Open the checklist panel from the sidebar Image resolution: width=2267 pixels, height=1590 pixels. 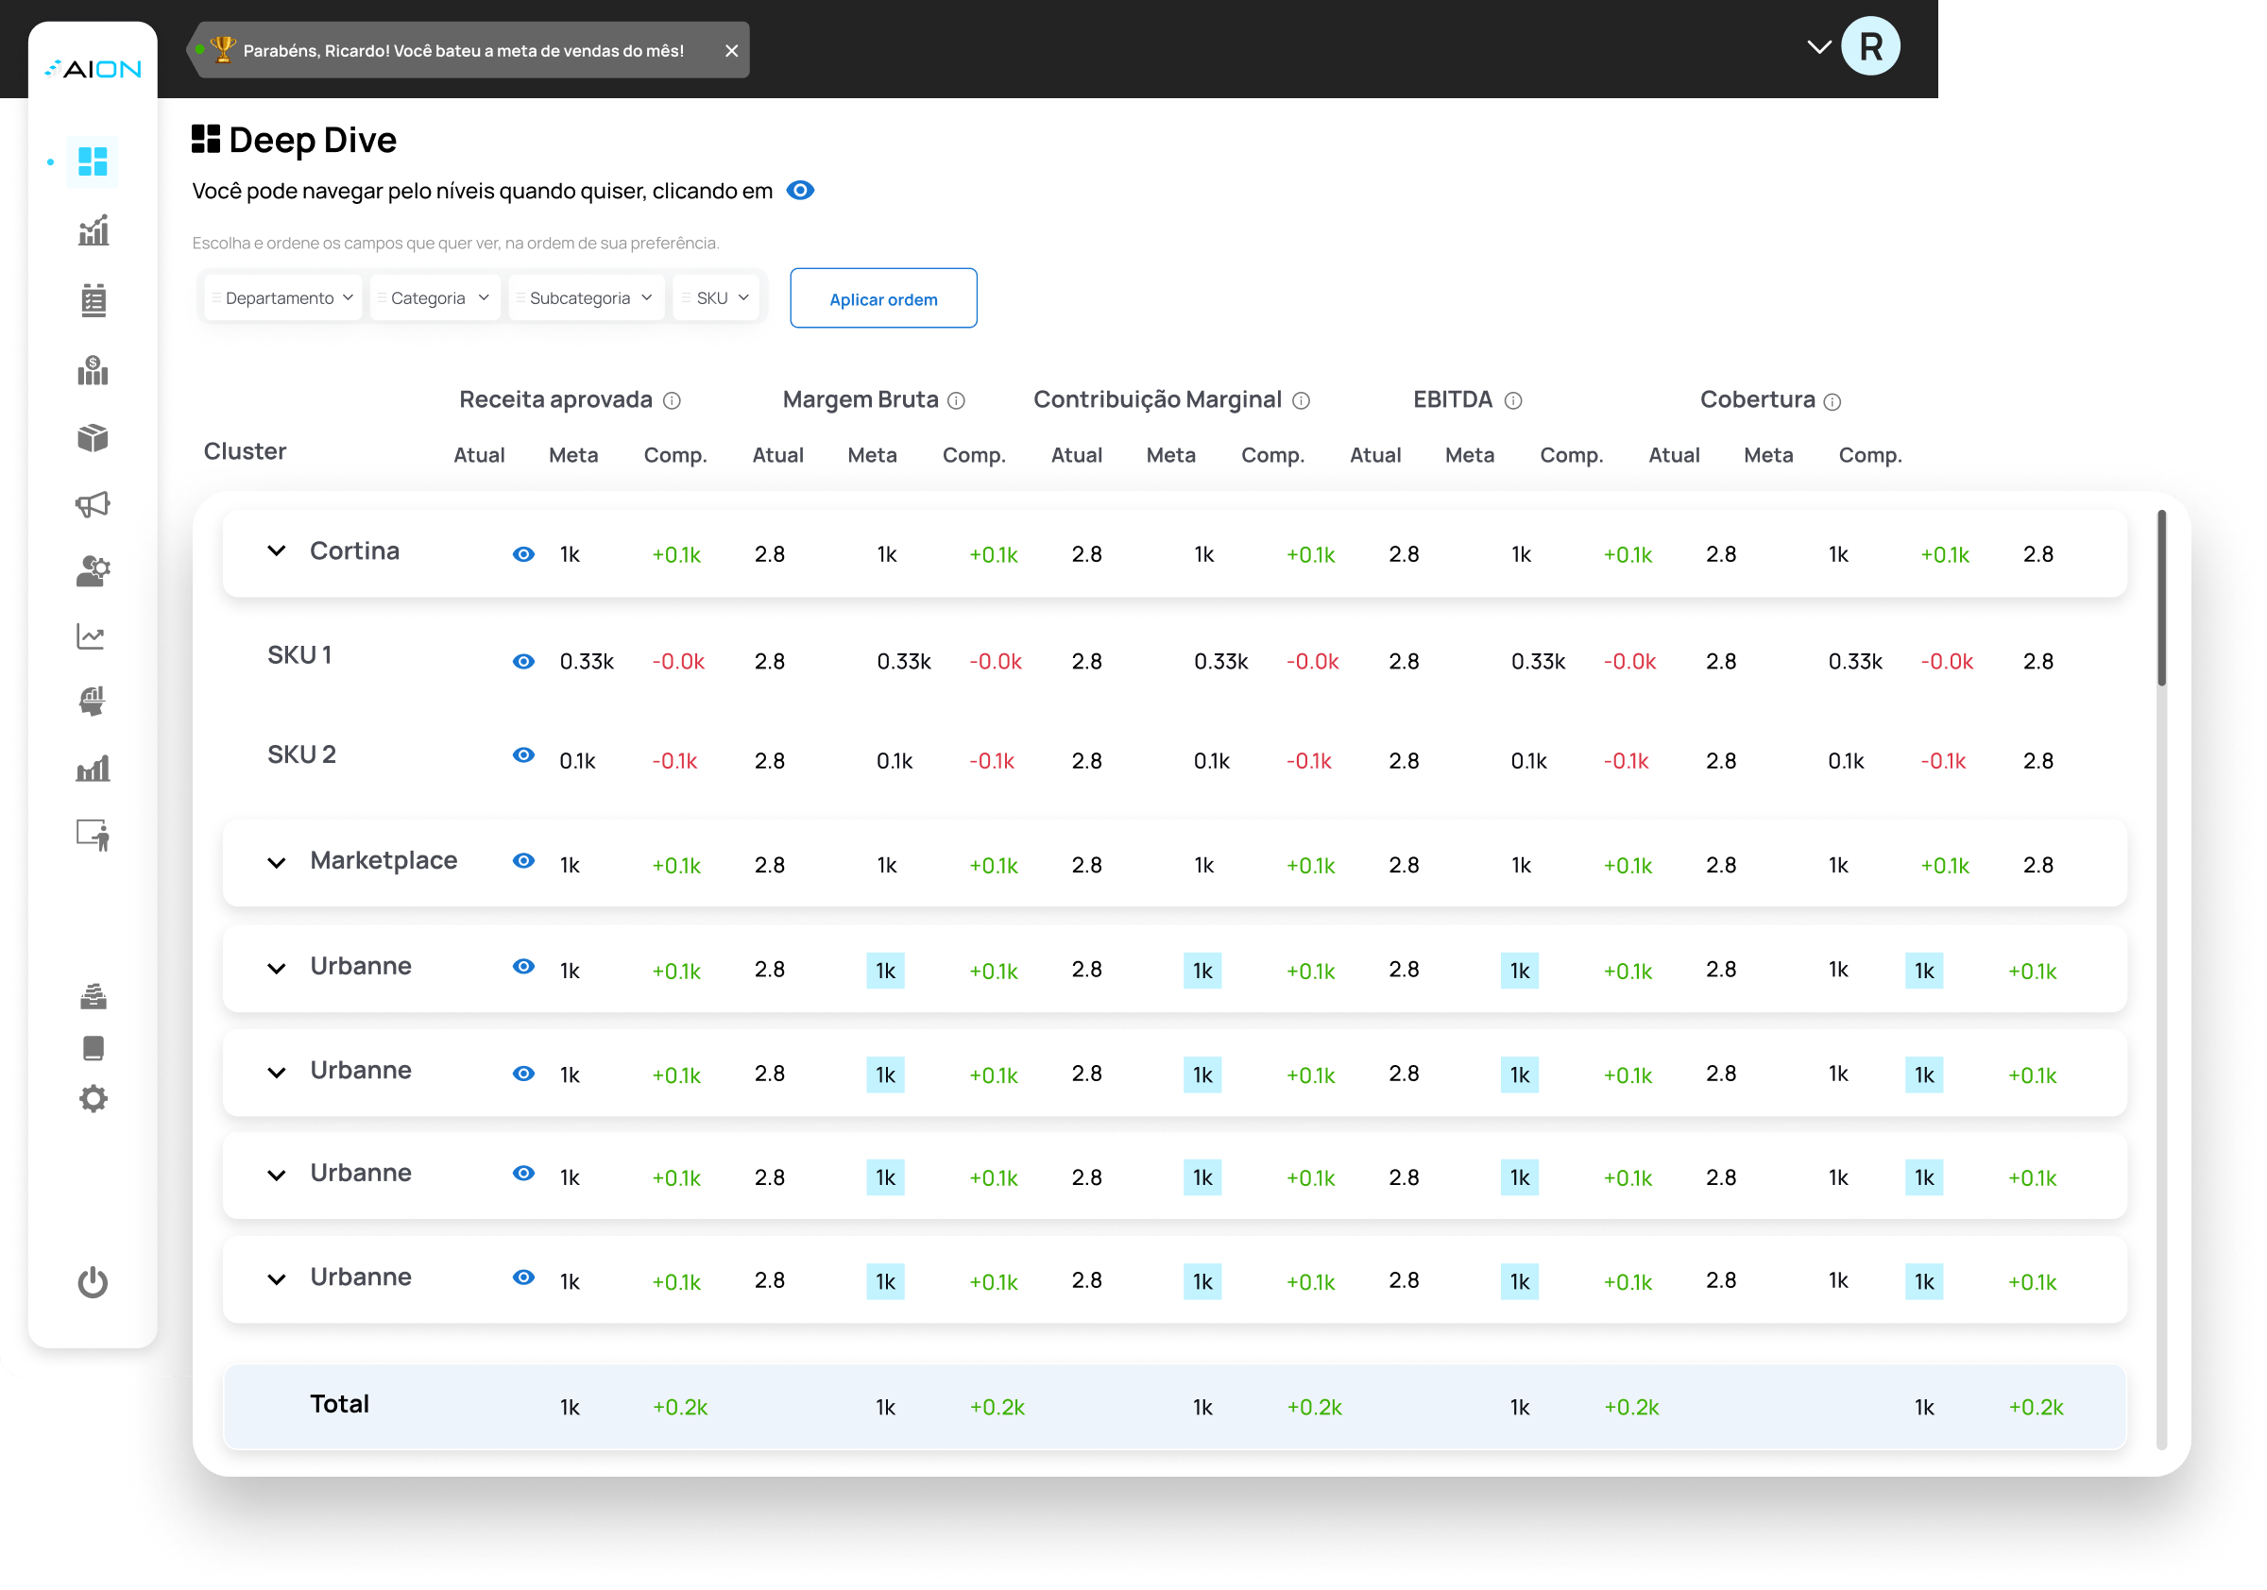click(92, 301)
